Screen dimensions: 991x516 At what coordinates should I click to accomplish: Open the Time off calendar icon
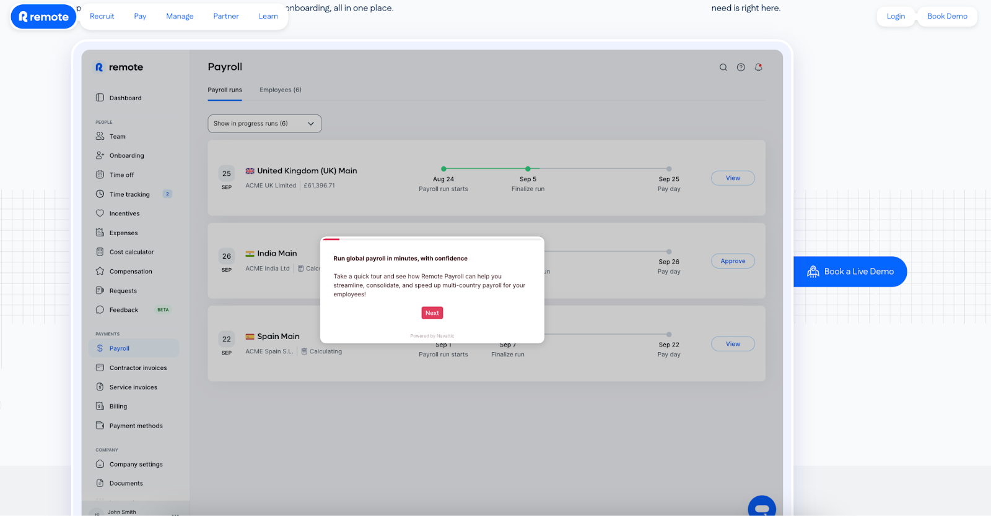point(100,174)
